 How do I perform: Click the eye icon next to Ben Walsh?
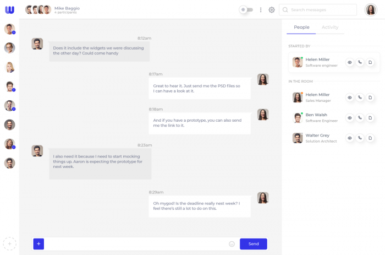(x=349, y=117)
